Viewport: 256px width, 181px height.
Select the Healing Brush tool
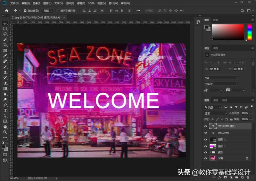(5, 61)
